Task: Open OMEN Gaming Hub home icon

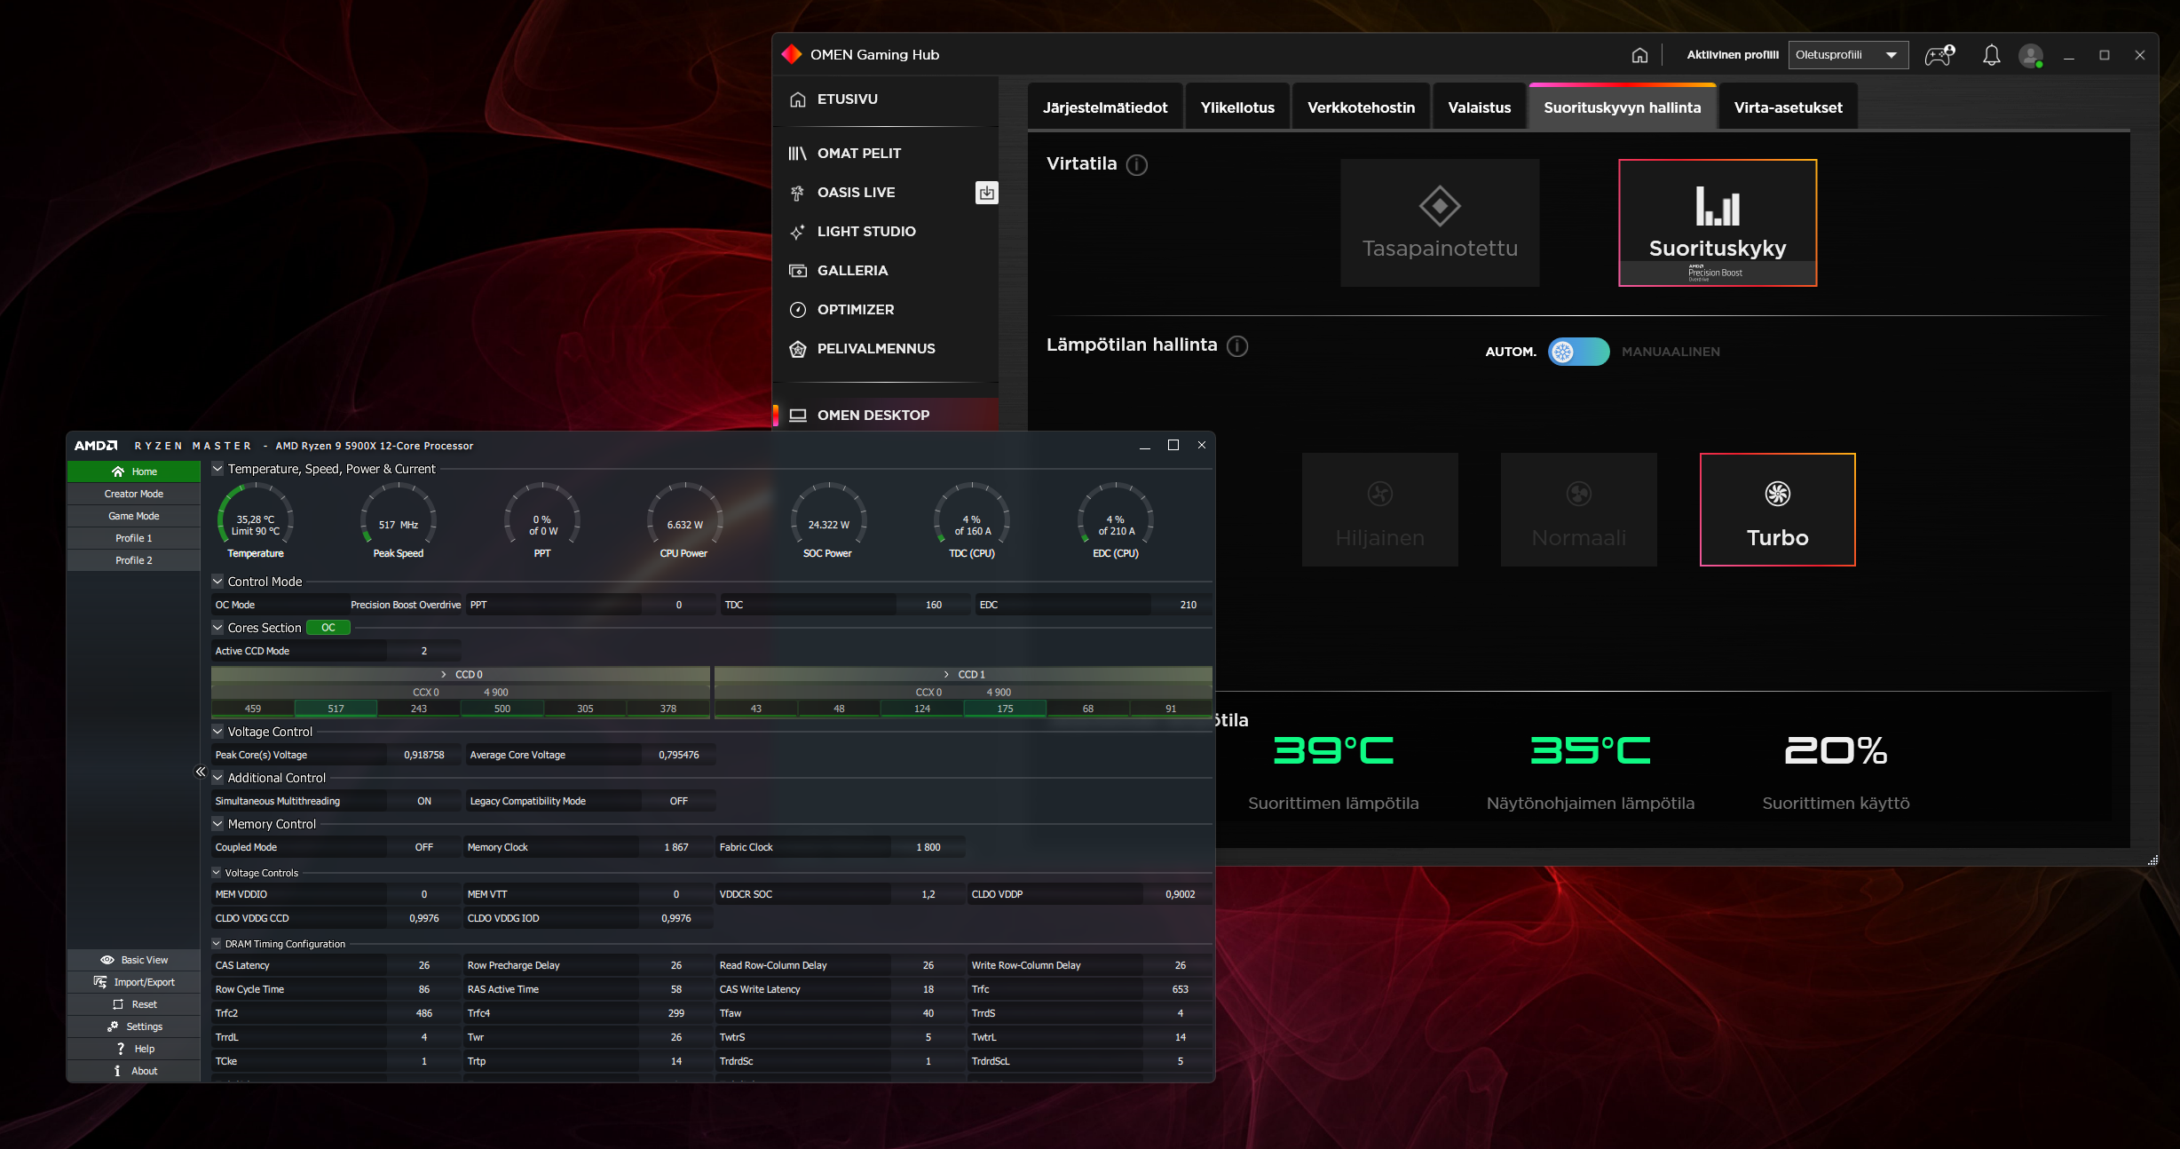Action: point(1639,54)
